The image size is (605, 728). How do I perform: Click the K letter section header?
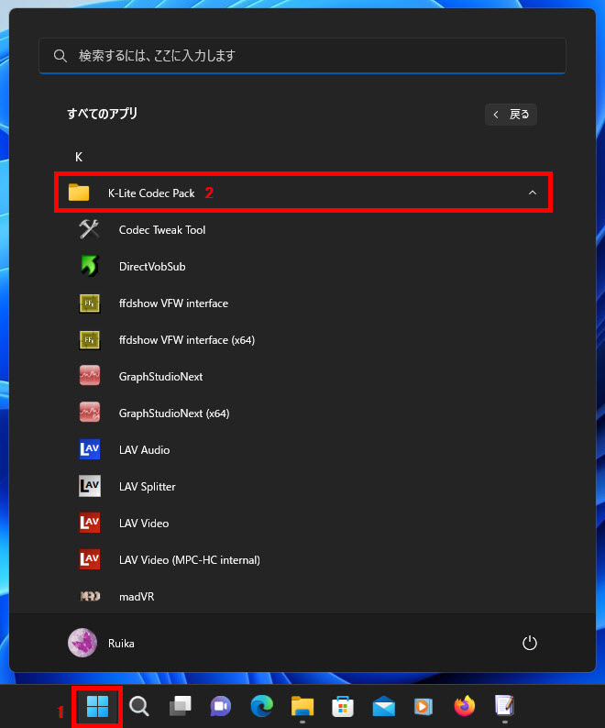tap(79, 157)
